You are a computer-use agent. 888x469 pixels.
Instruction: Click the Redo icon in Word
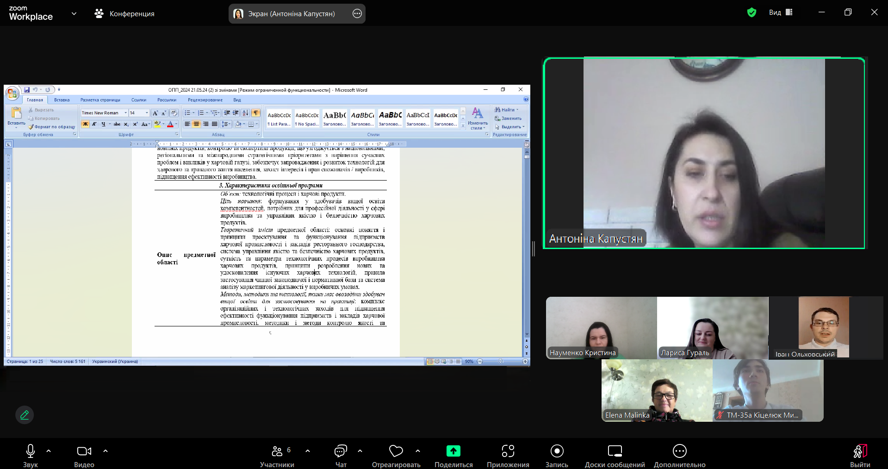click(48, 90)
